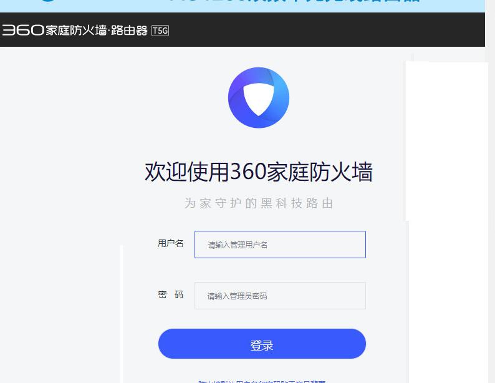Click the page scrollbar strip at right edge
The image size is (495, 383).
tap(490, 190)
